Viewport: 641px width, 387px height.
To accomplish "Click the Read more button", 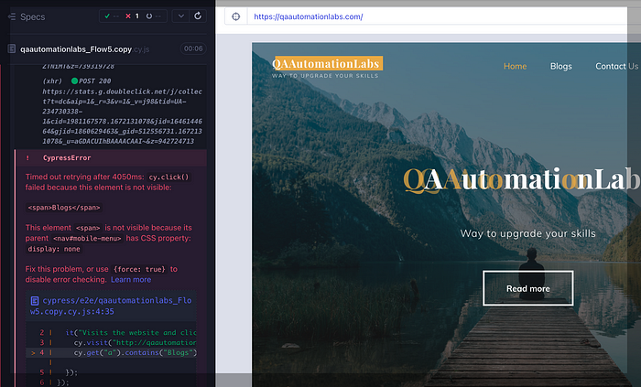I will pos(527,288).
